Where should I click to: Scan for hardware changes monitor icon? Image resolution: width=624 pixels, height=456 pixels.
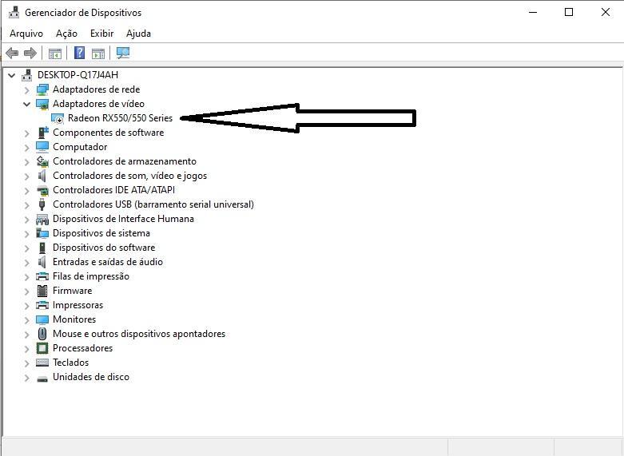123,53
